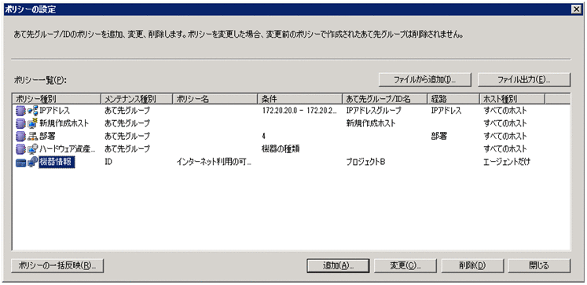Click 変更(C) to modify policy
The height and width of the screenshot is (285, 587).
(x=405, y=265)
